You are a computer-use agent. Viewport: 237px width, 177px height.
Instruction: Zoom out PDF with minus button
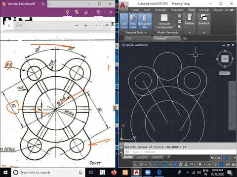point(77,26)
